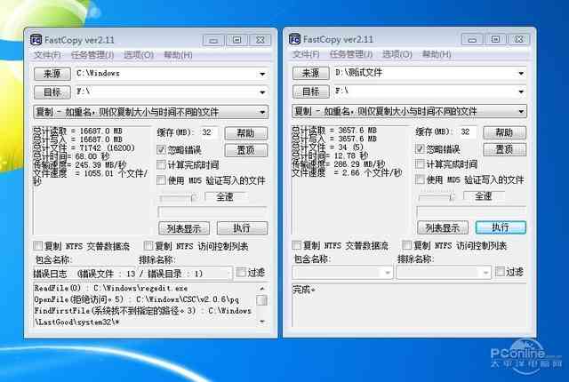The image size is (569, 382).
Task: Toggle 过滤 checkbox in left window
Action: pos(241,272)
